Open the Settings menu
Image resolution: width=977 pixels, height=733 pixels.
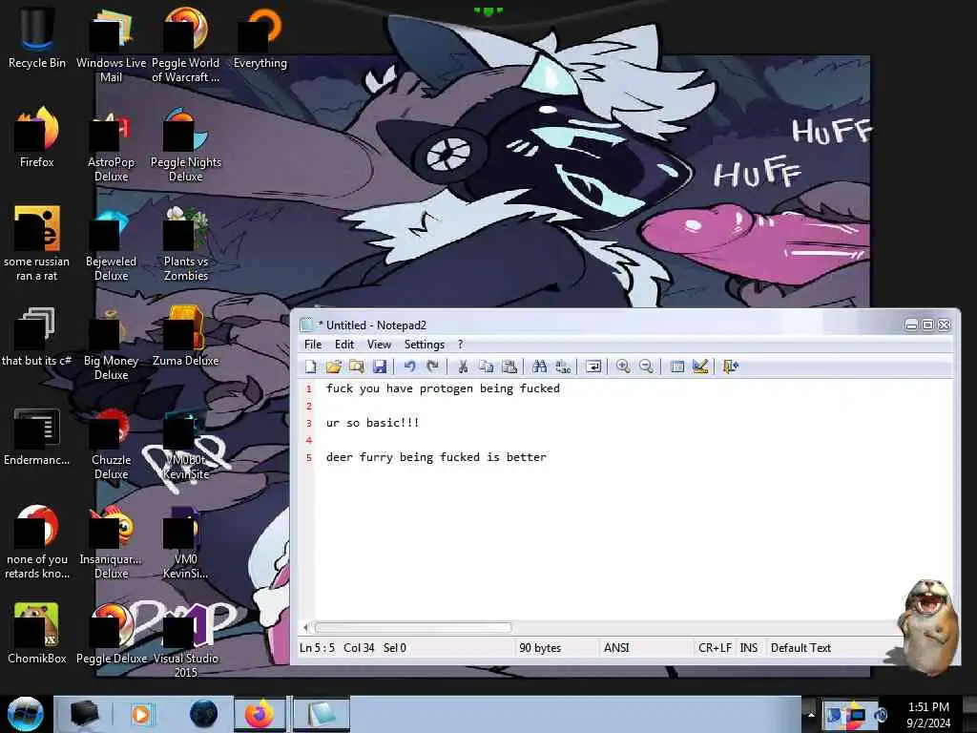click(x=425, y=345)
